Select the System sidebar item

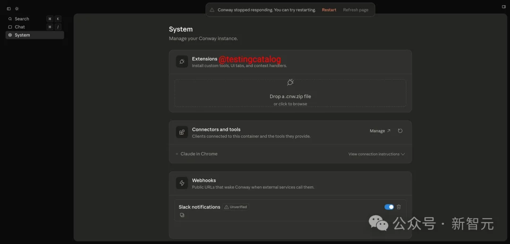pyautogui.click(x=22, y=35)
